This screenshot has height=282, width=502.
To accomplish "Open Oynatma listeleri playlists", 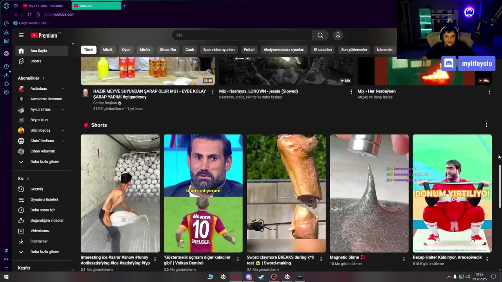I will (x=42, y=199).
